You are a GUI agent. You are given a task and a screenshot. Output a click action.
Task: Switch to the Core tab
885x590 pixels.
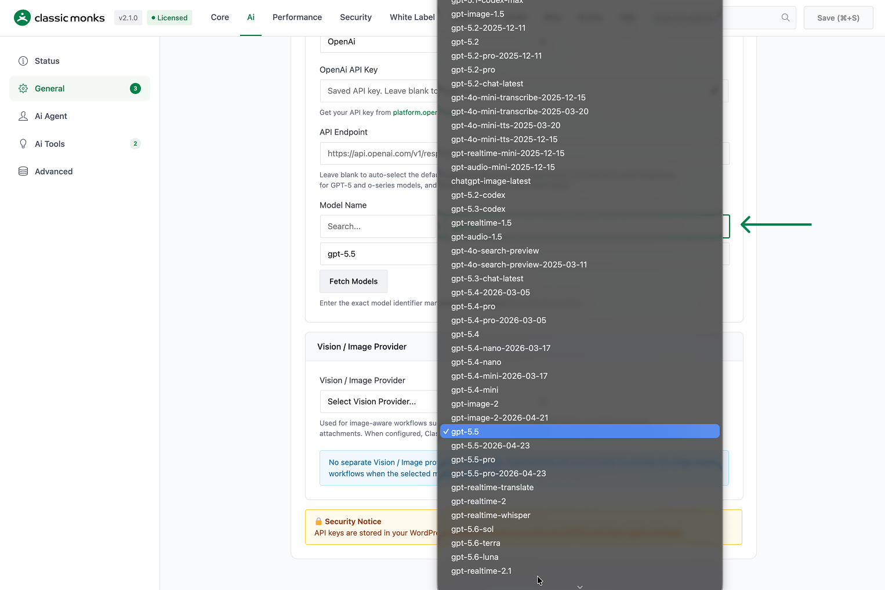point(220,17)
